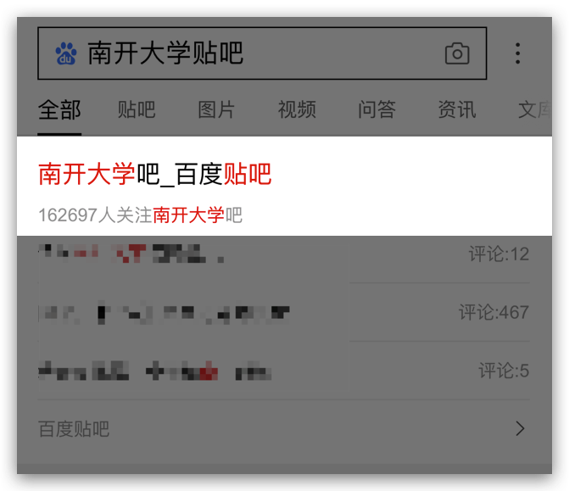
Task: Open the three-dot more options menu
Action: tap(518, 53)
